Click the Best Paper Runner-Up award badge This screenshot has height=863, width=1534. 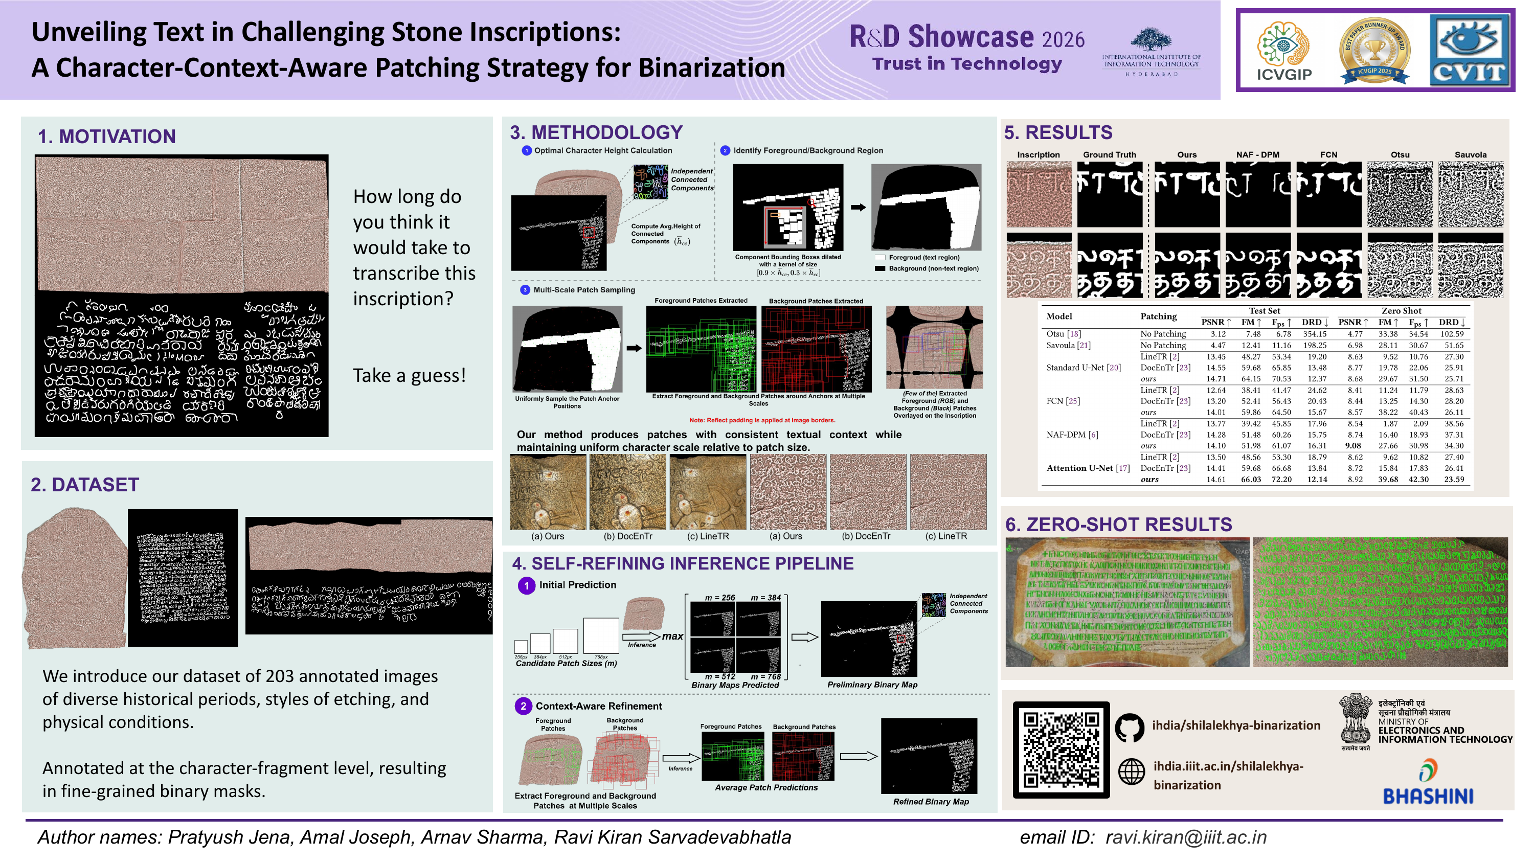point(1374,51)
